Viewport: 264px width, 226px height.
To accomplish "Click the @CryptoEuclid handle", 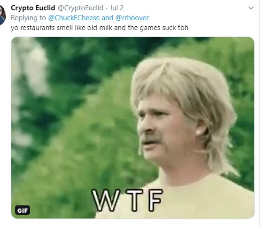I will coord(80,8).
